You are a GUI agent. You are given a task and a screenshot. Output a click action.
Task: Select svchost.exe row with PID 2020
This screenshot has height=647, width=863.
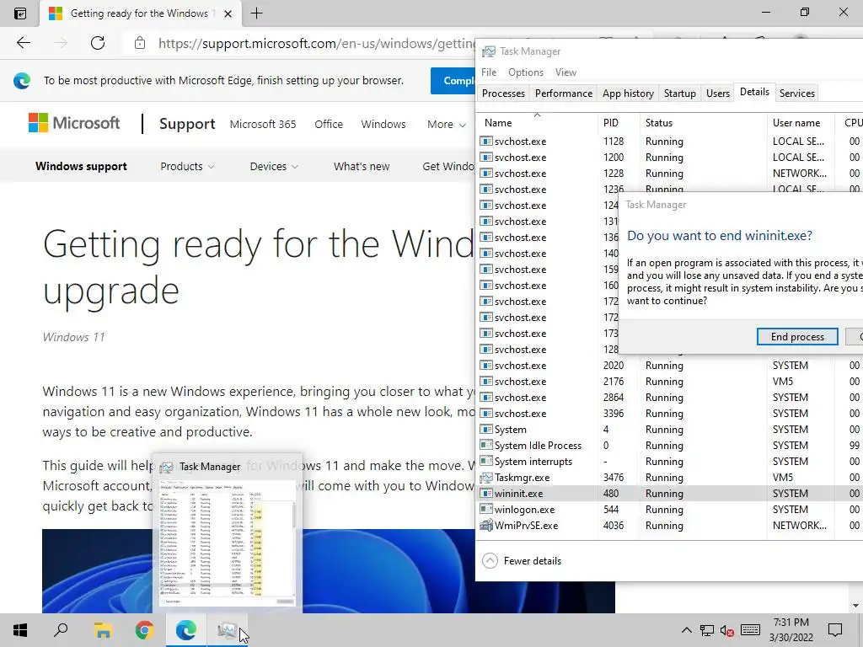coord(668,366)
